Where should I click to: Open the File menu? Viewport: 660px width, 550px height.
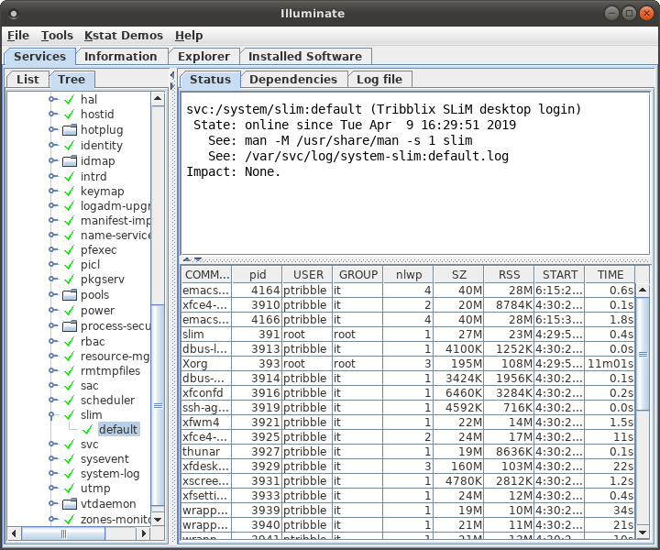pyautogui.click(x=18, y=36)
